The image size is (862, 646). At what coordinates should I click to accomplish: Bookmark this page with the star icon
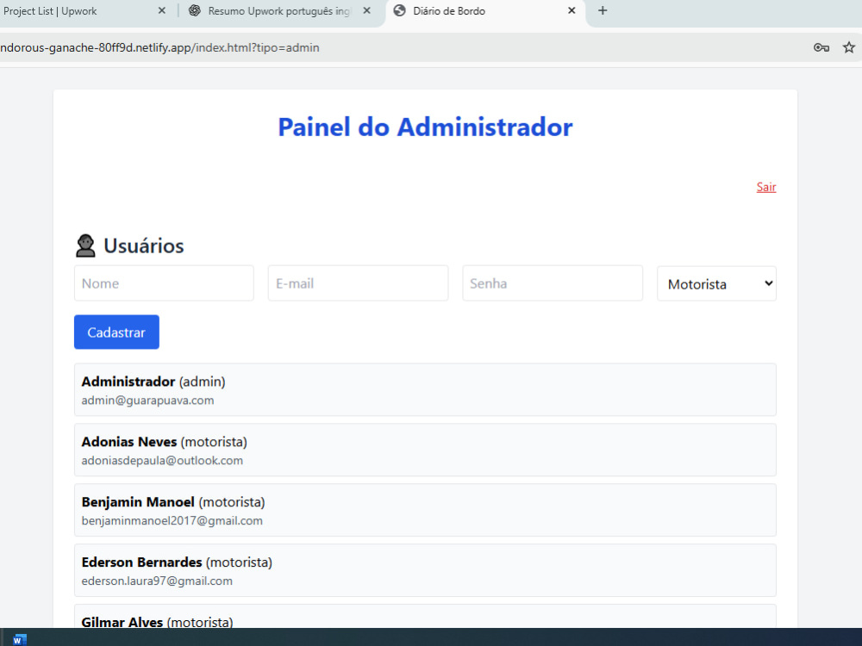click(x=849, y=47)
